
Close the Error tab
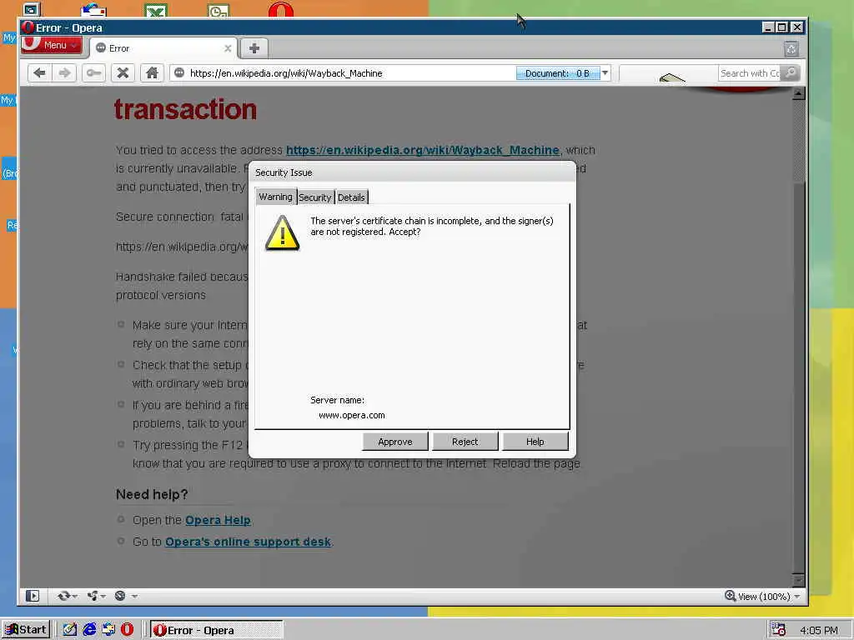(x=228, y=48)
